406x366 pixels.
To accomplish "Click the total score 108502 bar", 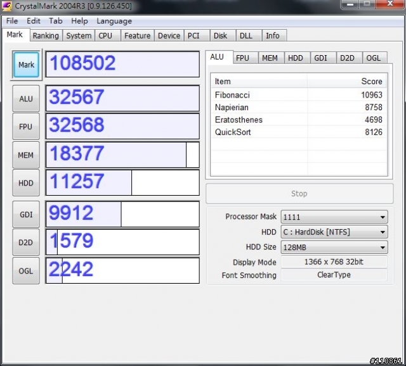I will tap(122, 64).
